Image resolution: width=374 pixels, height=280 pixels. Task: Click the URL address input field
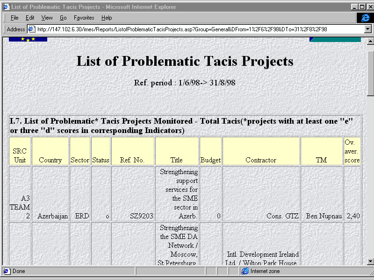click(196, 29)
